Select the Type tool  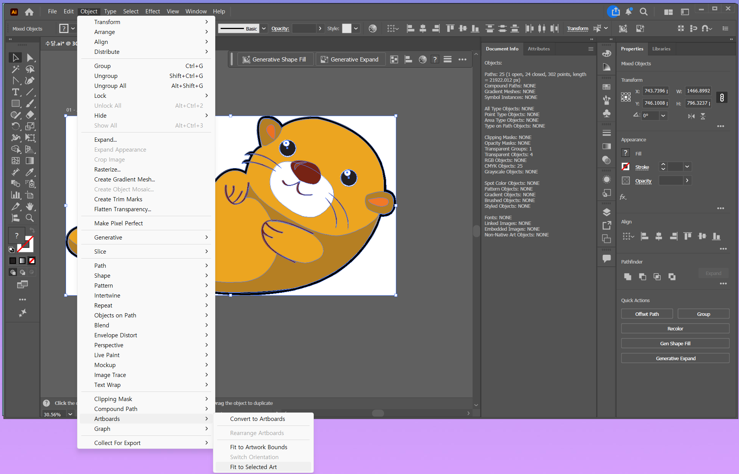point(16,92)
